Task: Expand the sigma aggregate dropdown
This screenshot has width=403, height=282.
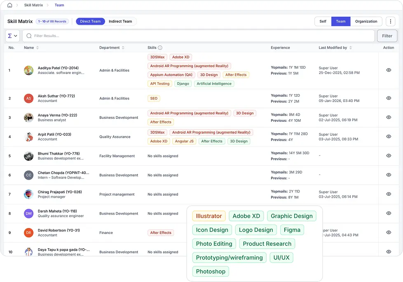Action: tap(13, 36)
